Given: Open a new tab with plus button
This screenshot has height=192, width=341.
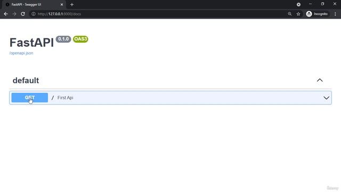Looking at the screenshot, I should [x=72, y=5].
